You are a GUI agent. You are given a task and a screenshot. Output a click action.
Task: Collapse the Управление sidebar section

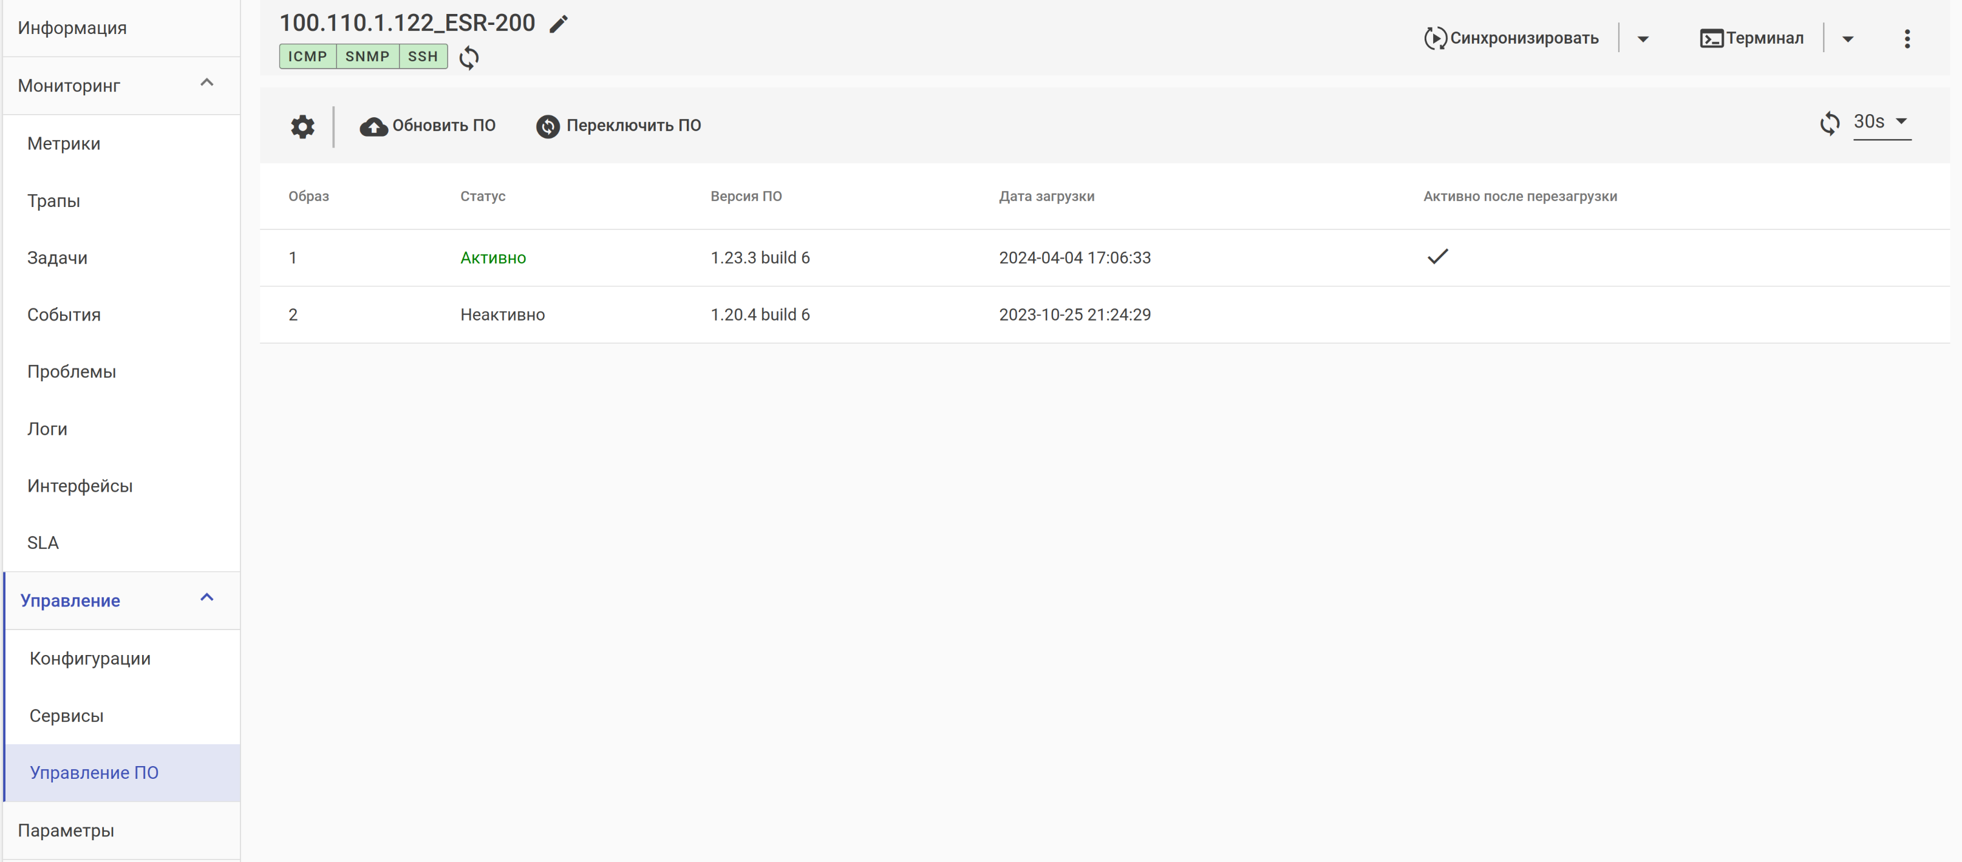[206, 598]
